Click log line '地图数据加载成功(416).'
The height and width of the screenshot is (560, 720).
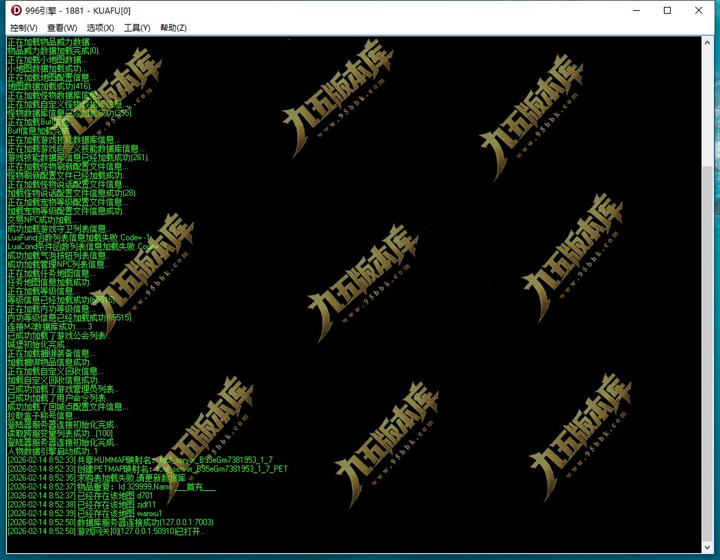49,86
